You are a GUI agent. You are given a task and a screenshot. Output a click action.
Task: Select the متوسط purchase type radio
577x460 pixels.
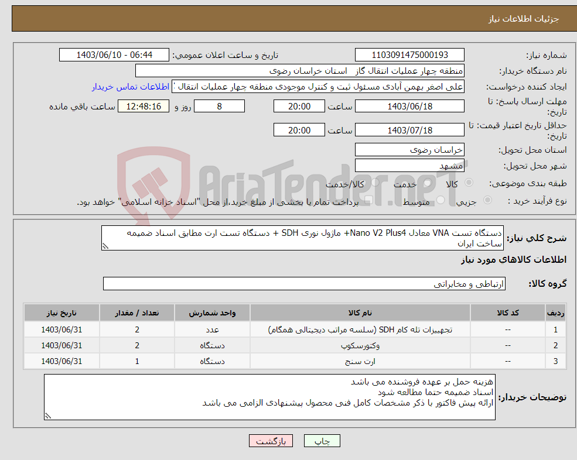click(441, 200)
